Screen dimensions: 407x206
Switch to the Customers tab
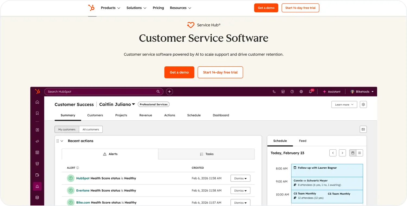point(95,115)
